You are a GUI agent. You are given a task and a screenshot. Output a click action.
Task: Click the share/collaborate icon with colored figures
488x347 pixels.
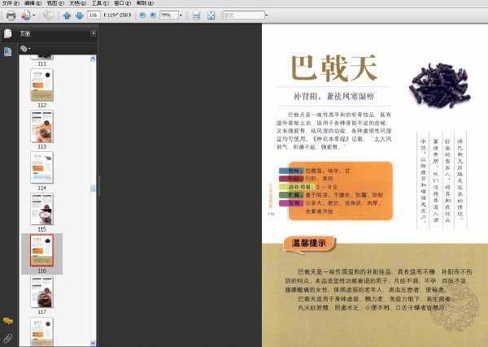[x=26, y=15]
